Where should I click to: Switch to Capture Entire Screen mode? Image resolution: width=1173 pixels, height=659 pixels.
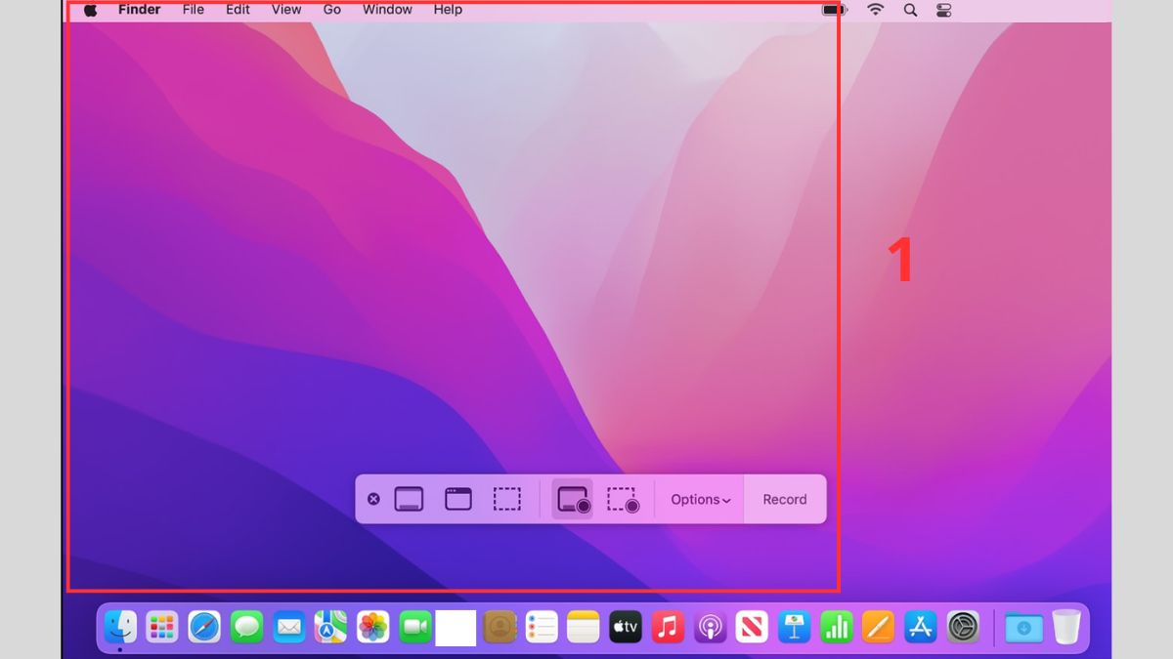coord(410,499)
